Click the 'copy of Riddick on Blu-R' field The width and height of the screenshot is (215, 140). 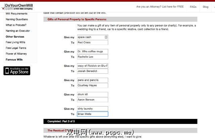pyautogui.click(x=93, y=66)
